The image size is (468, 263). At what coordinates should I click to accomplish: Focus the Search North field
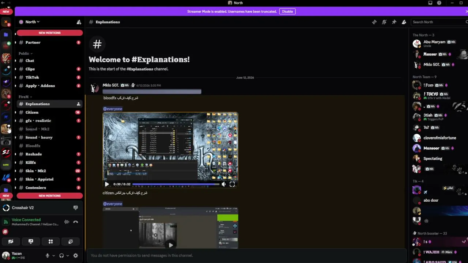pyautogui.click(x=439, y=22)
